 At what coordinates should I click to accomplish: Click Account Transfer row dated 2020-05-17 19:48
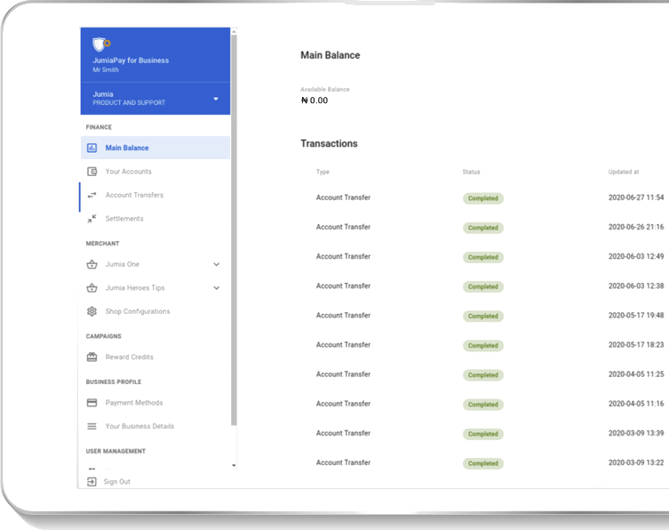tap(485, 316)
